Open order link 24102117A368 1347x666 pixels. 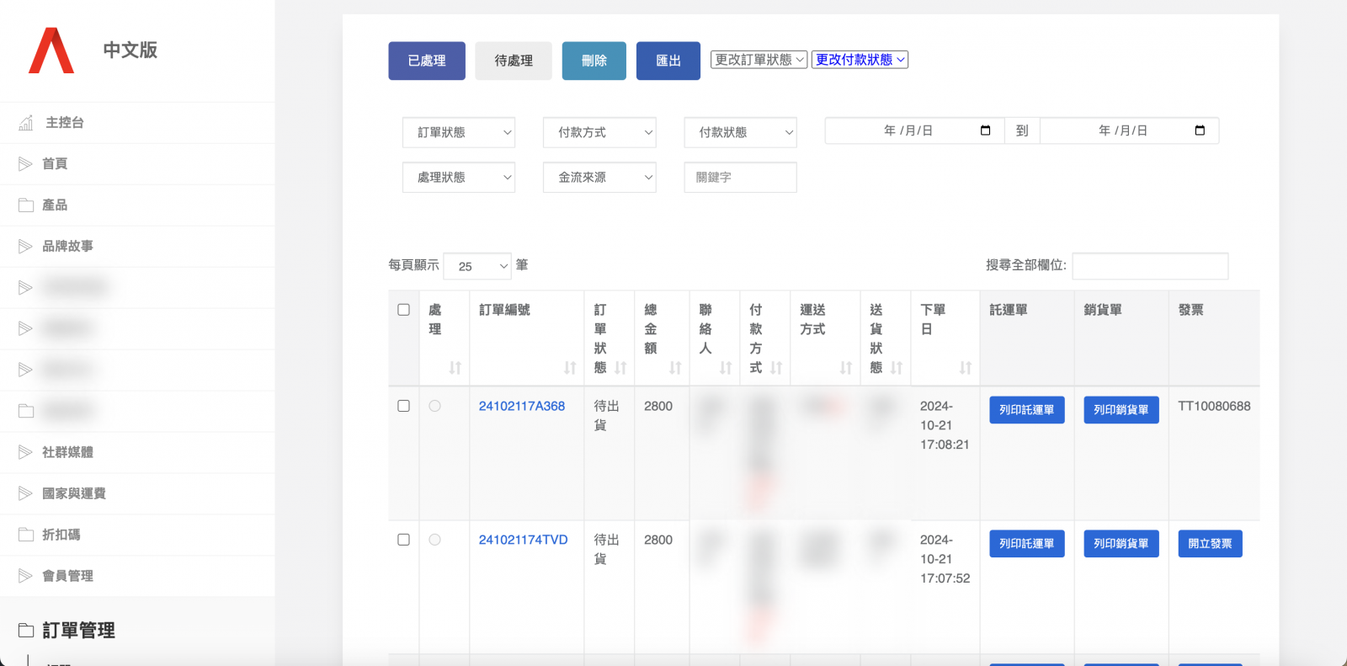(x=522, y=406)
